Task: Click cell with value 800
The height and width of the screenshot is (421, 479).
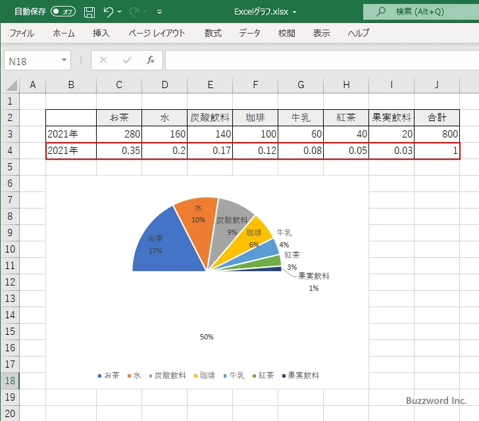Action: tap(437, 134)
